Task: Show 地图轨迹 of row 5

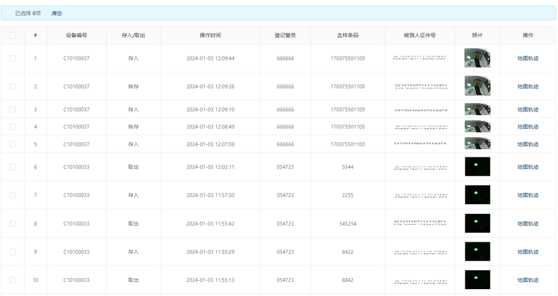Action: (x=528, y=144)
